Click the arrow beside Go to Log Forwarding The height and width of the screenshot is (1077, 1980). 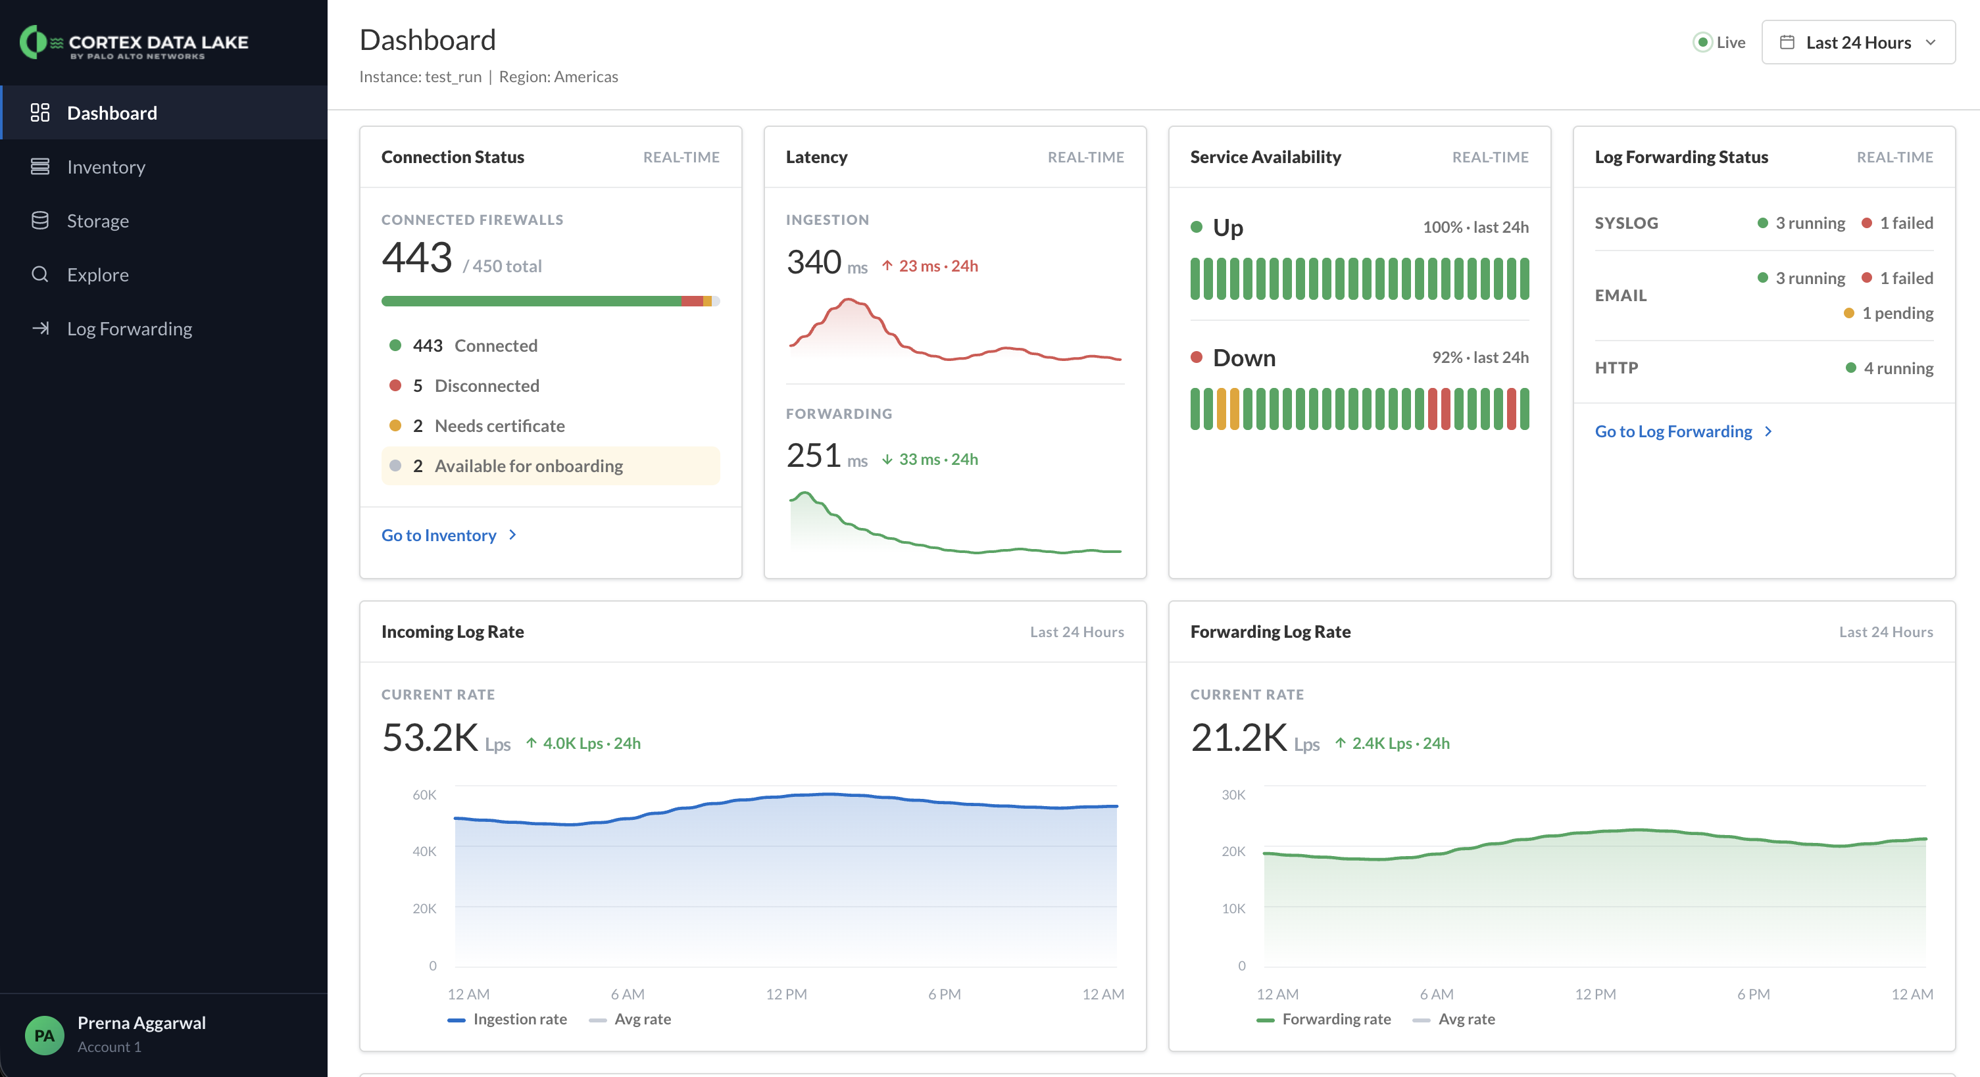pos(1769,431)
